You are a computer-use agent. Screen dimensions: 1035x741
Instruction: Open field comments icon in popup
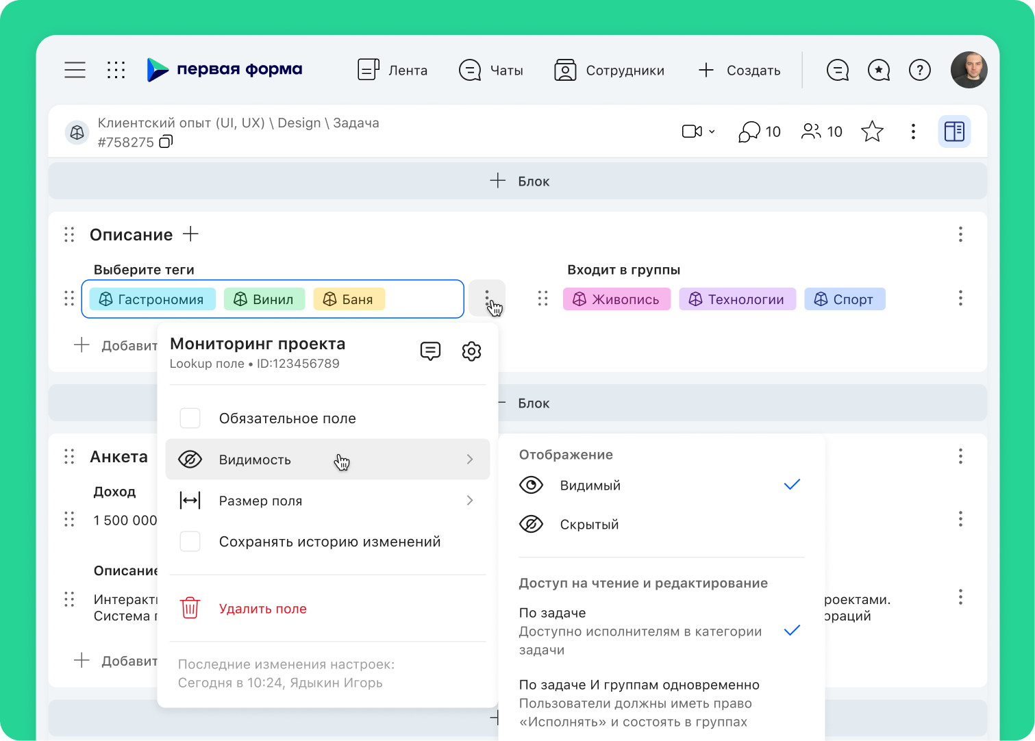tap(430, 351)
